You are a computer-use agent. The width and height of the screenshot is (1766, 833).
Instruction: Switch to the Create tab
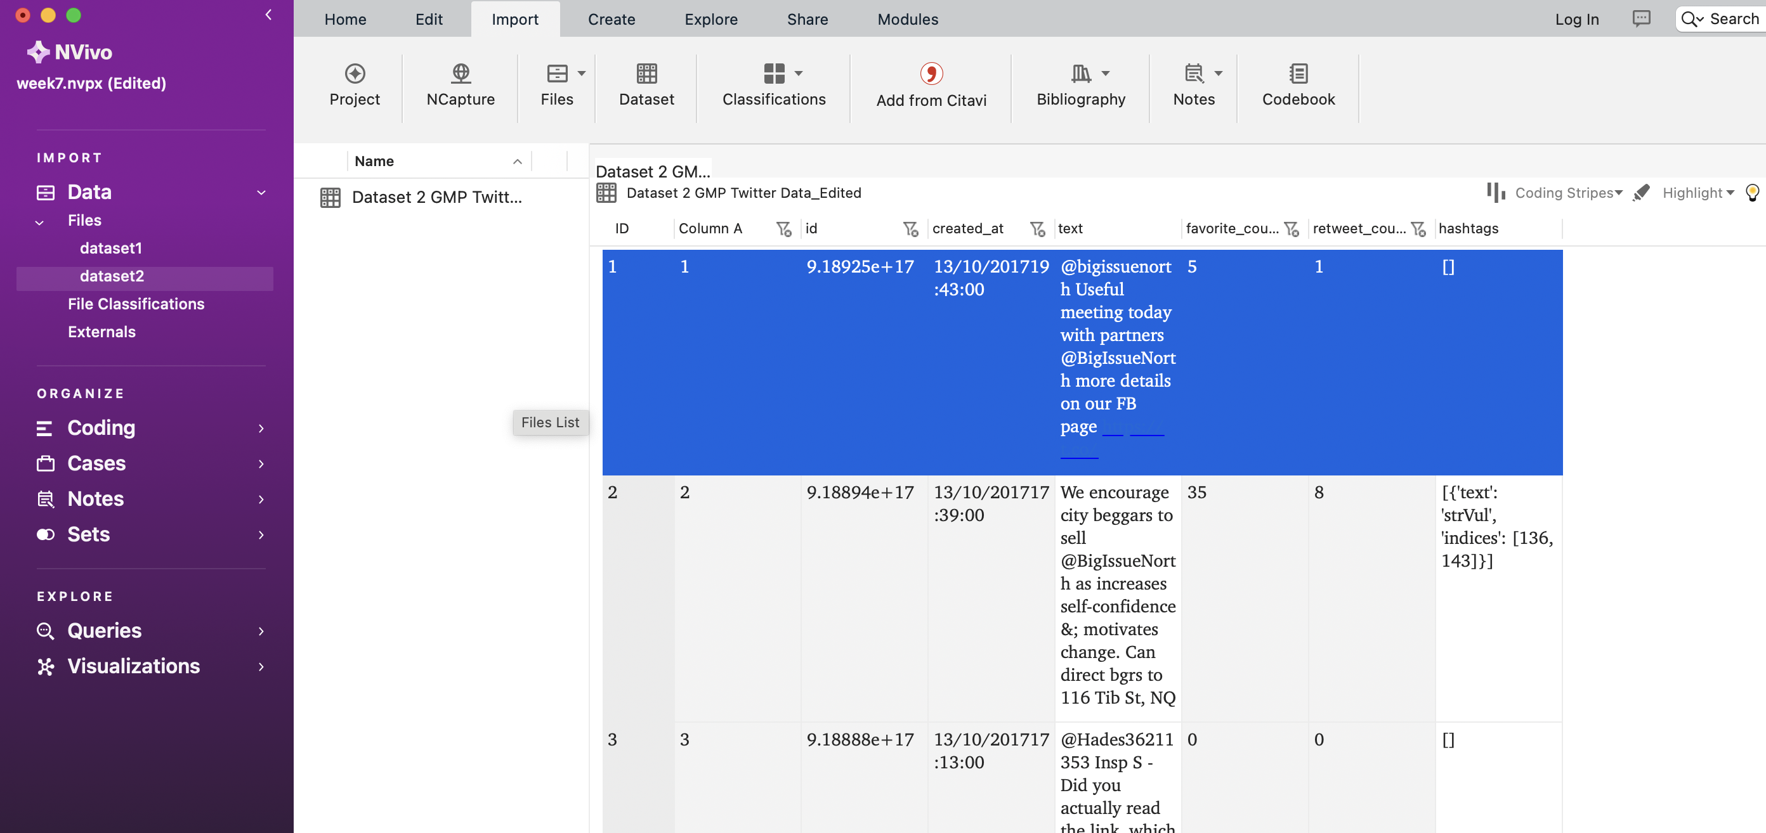click(x=611, y=19)
